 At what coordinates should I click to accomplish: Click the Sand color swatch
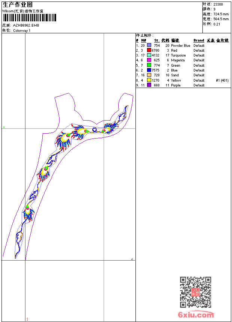click(x=149, y=75)
